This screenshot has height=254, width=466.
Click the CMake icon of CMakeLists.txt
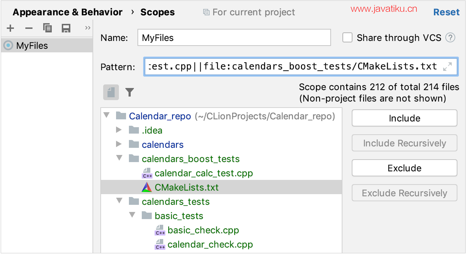click(x=147, y=187)
